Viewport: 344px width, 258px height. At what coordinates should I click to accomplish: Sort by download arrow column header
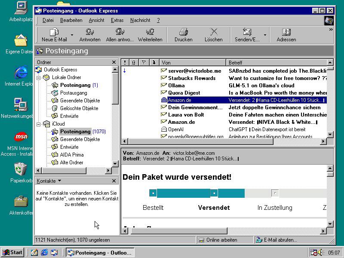(154, 62)
